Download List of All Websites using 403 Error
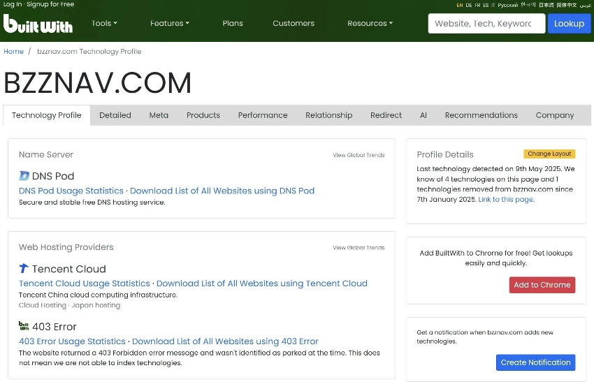Image resolution: width=594 pixels, height=384 pixels. pos(225,341)
